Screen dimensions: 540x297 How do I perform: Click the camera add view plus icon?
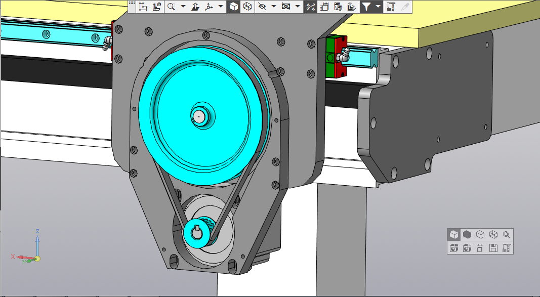467,248
